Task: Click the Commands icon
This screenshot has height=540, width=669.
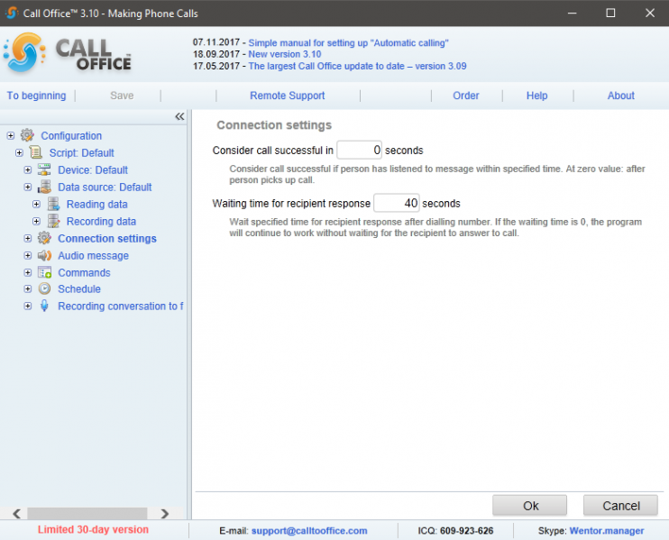Action: click(x=44, y=272)
